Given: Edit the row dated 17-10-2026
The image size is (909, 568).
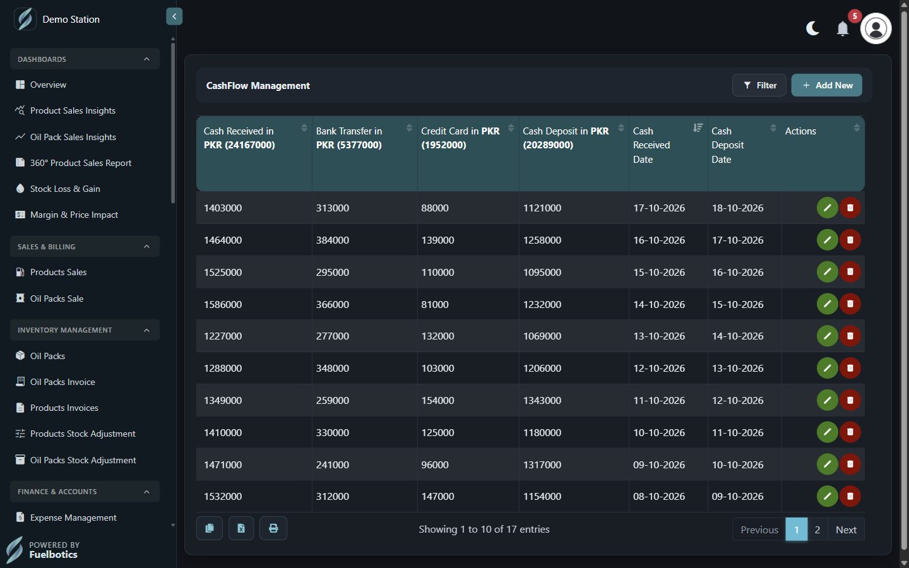Looking at the screenshot, I should point(827,208).
